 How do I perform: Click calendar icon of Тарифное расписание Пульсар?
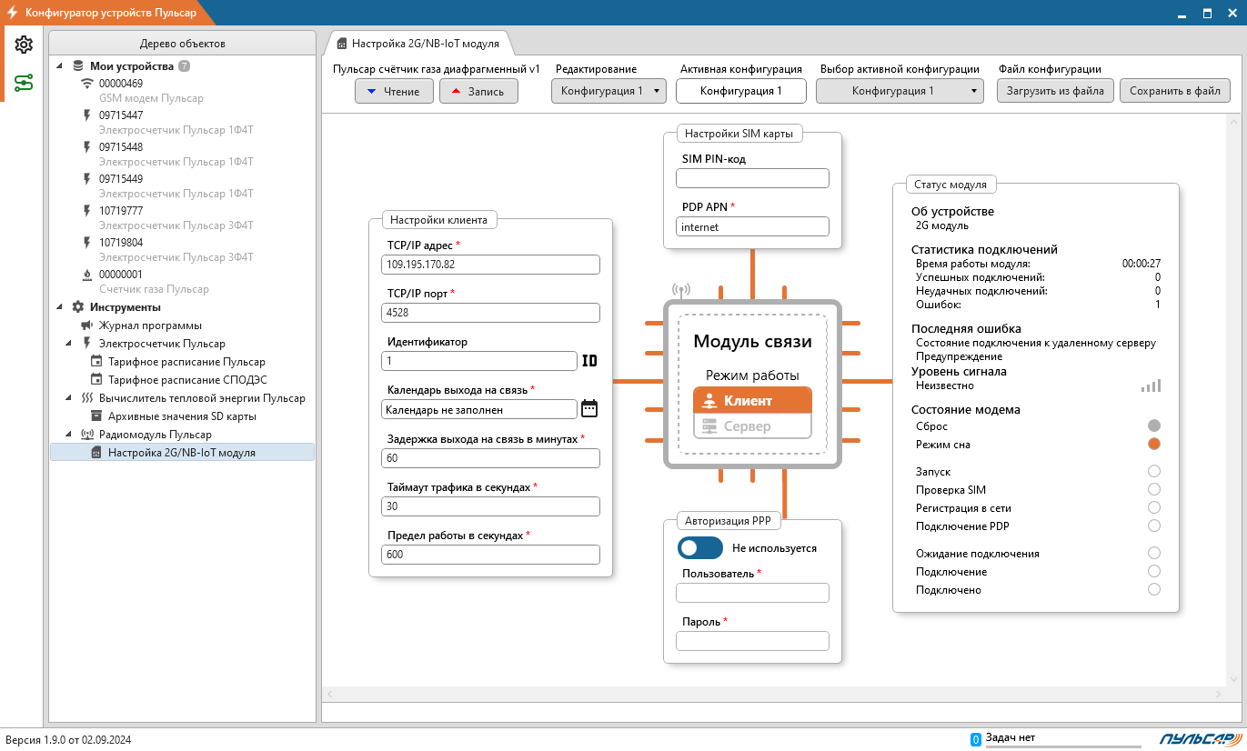pos(96,362)
